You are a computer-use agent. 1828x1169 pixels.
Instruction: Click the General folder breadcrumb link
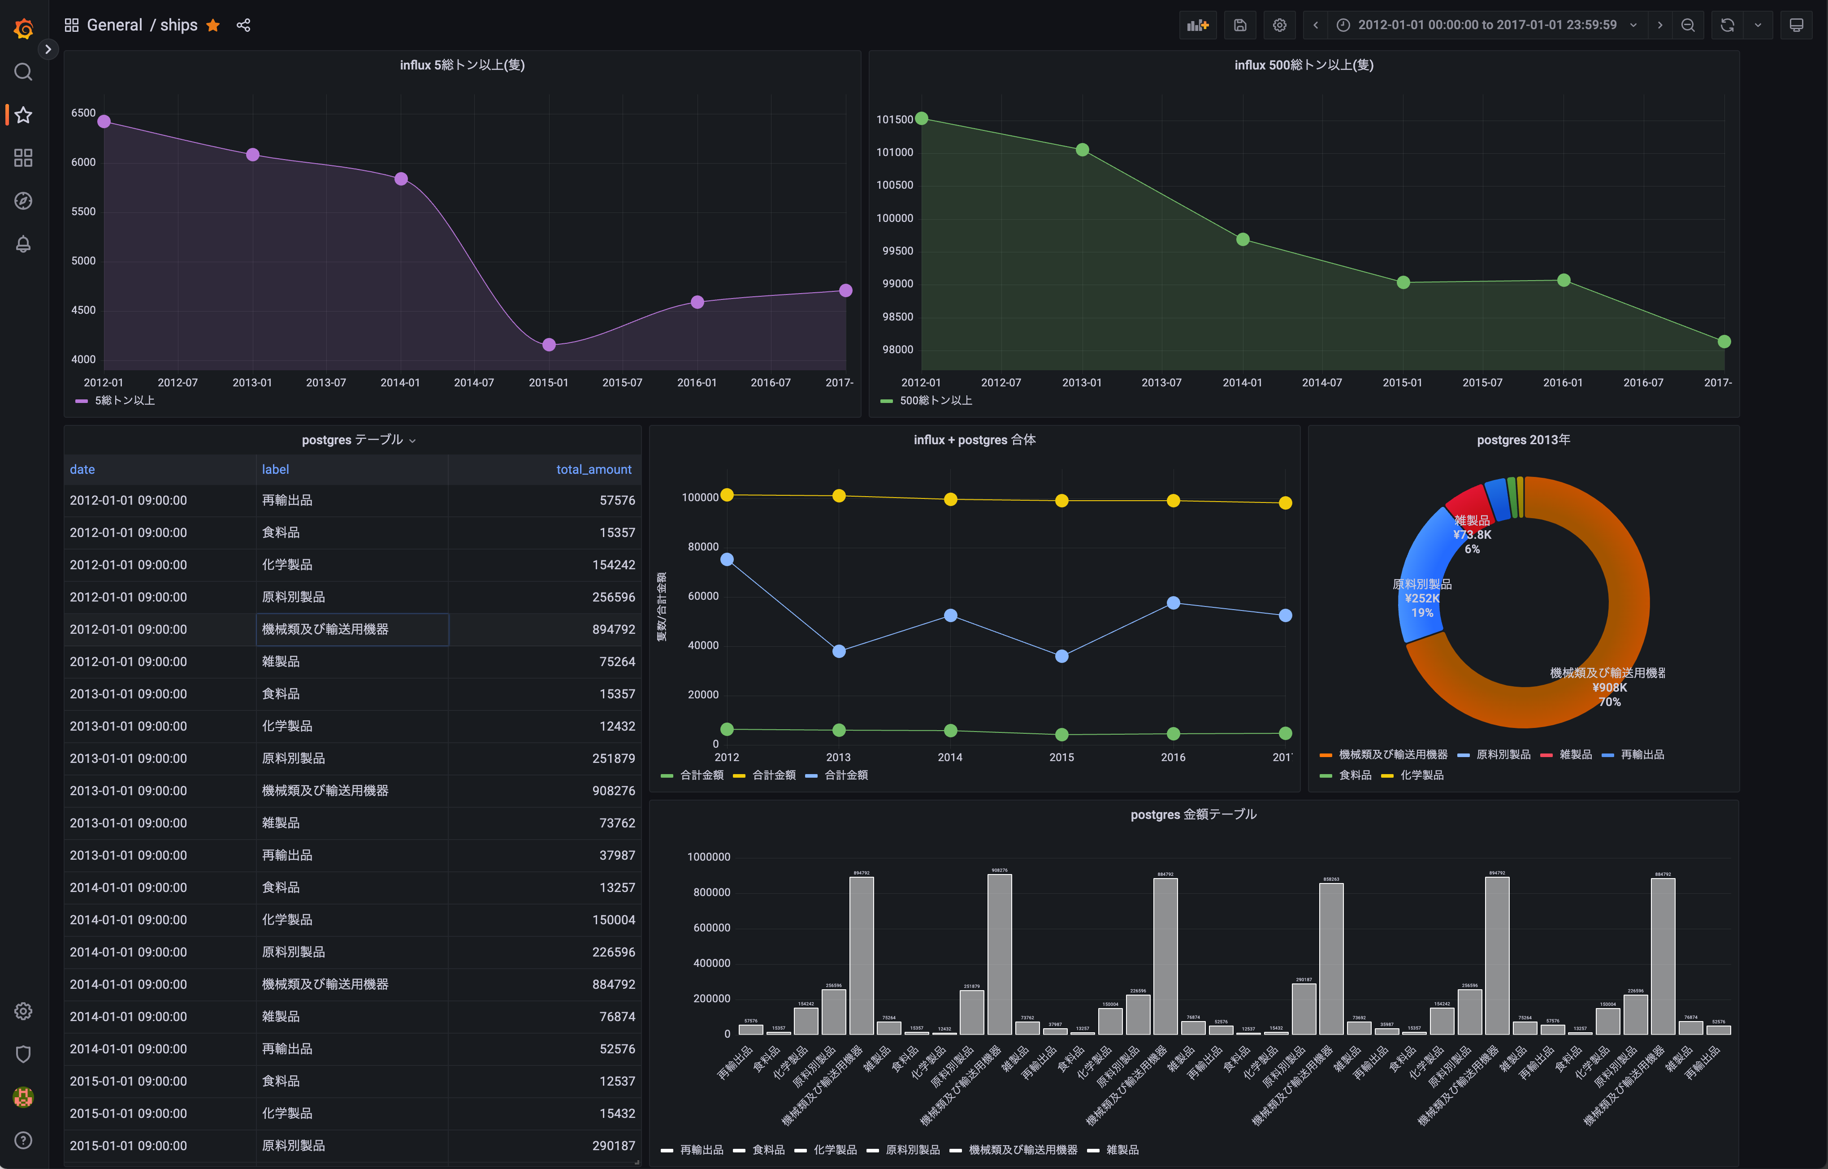coord(115,25)
